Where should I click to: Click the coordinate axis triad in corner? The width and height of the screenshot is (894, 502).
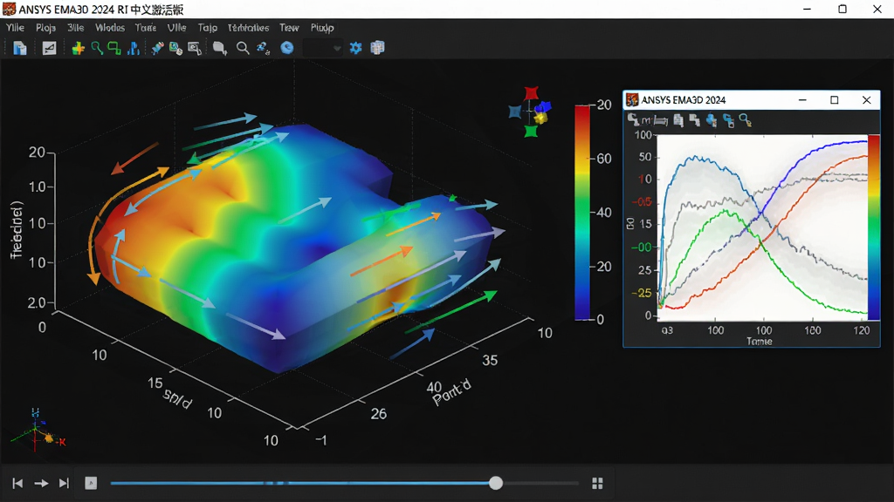pos(38,431)
